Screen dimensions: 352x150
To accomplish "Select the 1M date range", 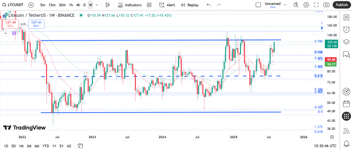I will (x=21, y=146).
